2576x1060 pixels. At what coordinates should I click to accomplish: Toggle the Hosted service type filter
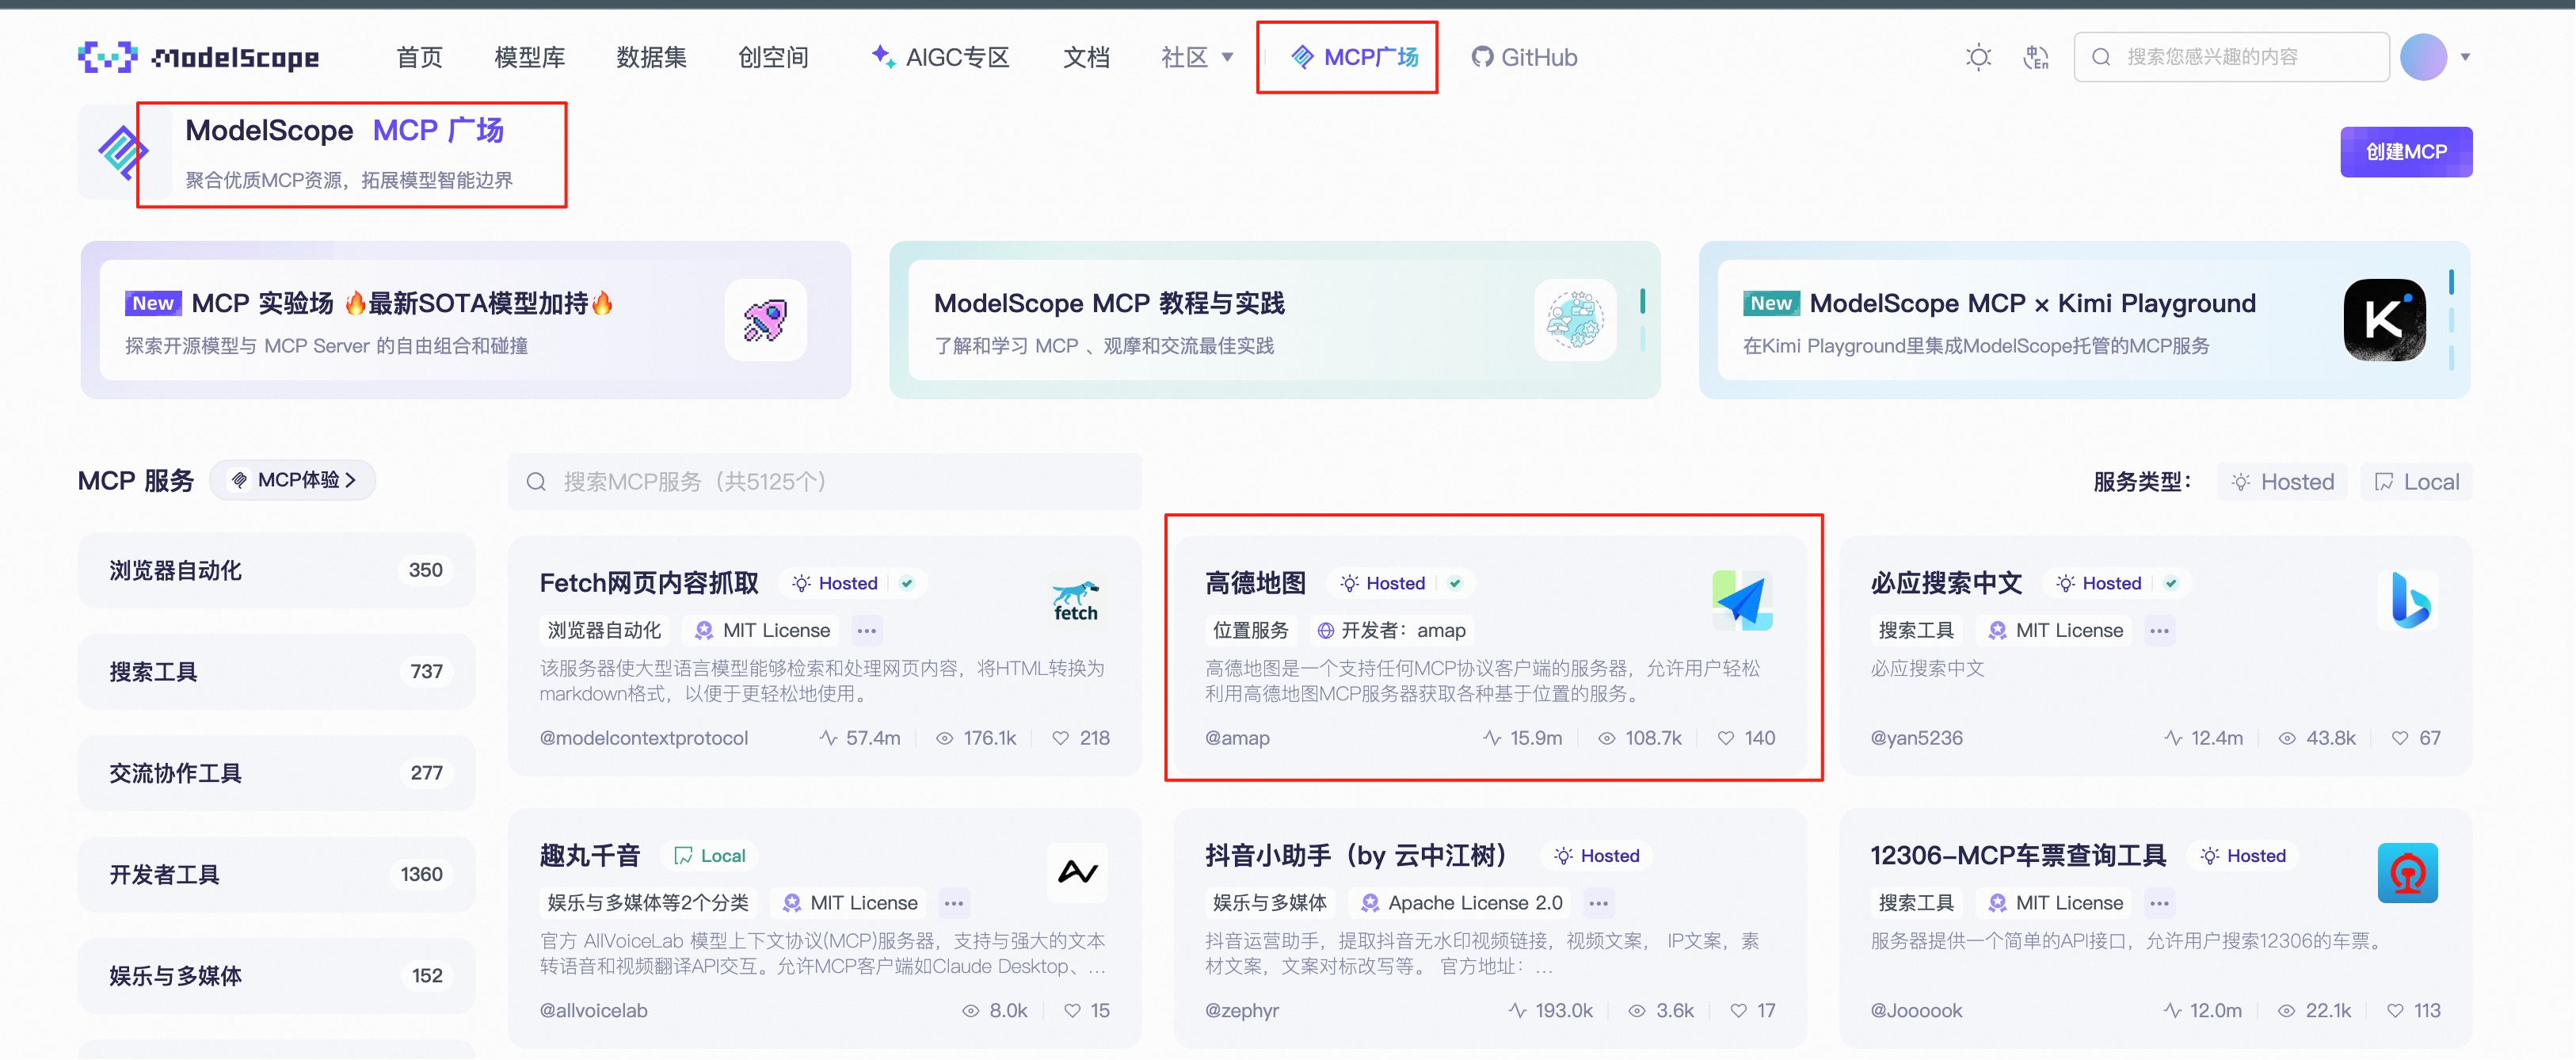tap(2283, 482)
